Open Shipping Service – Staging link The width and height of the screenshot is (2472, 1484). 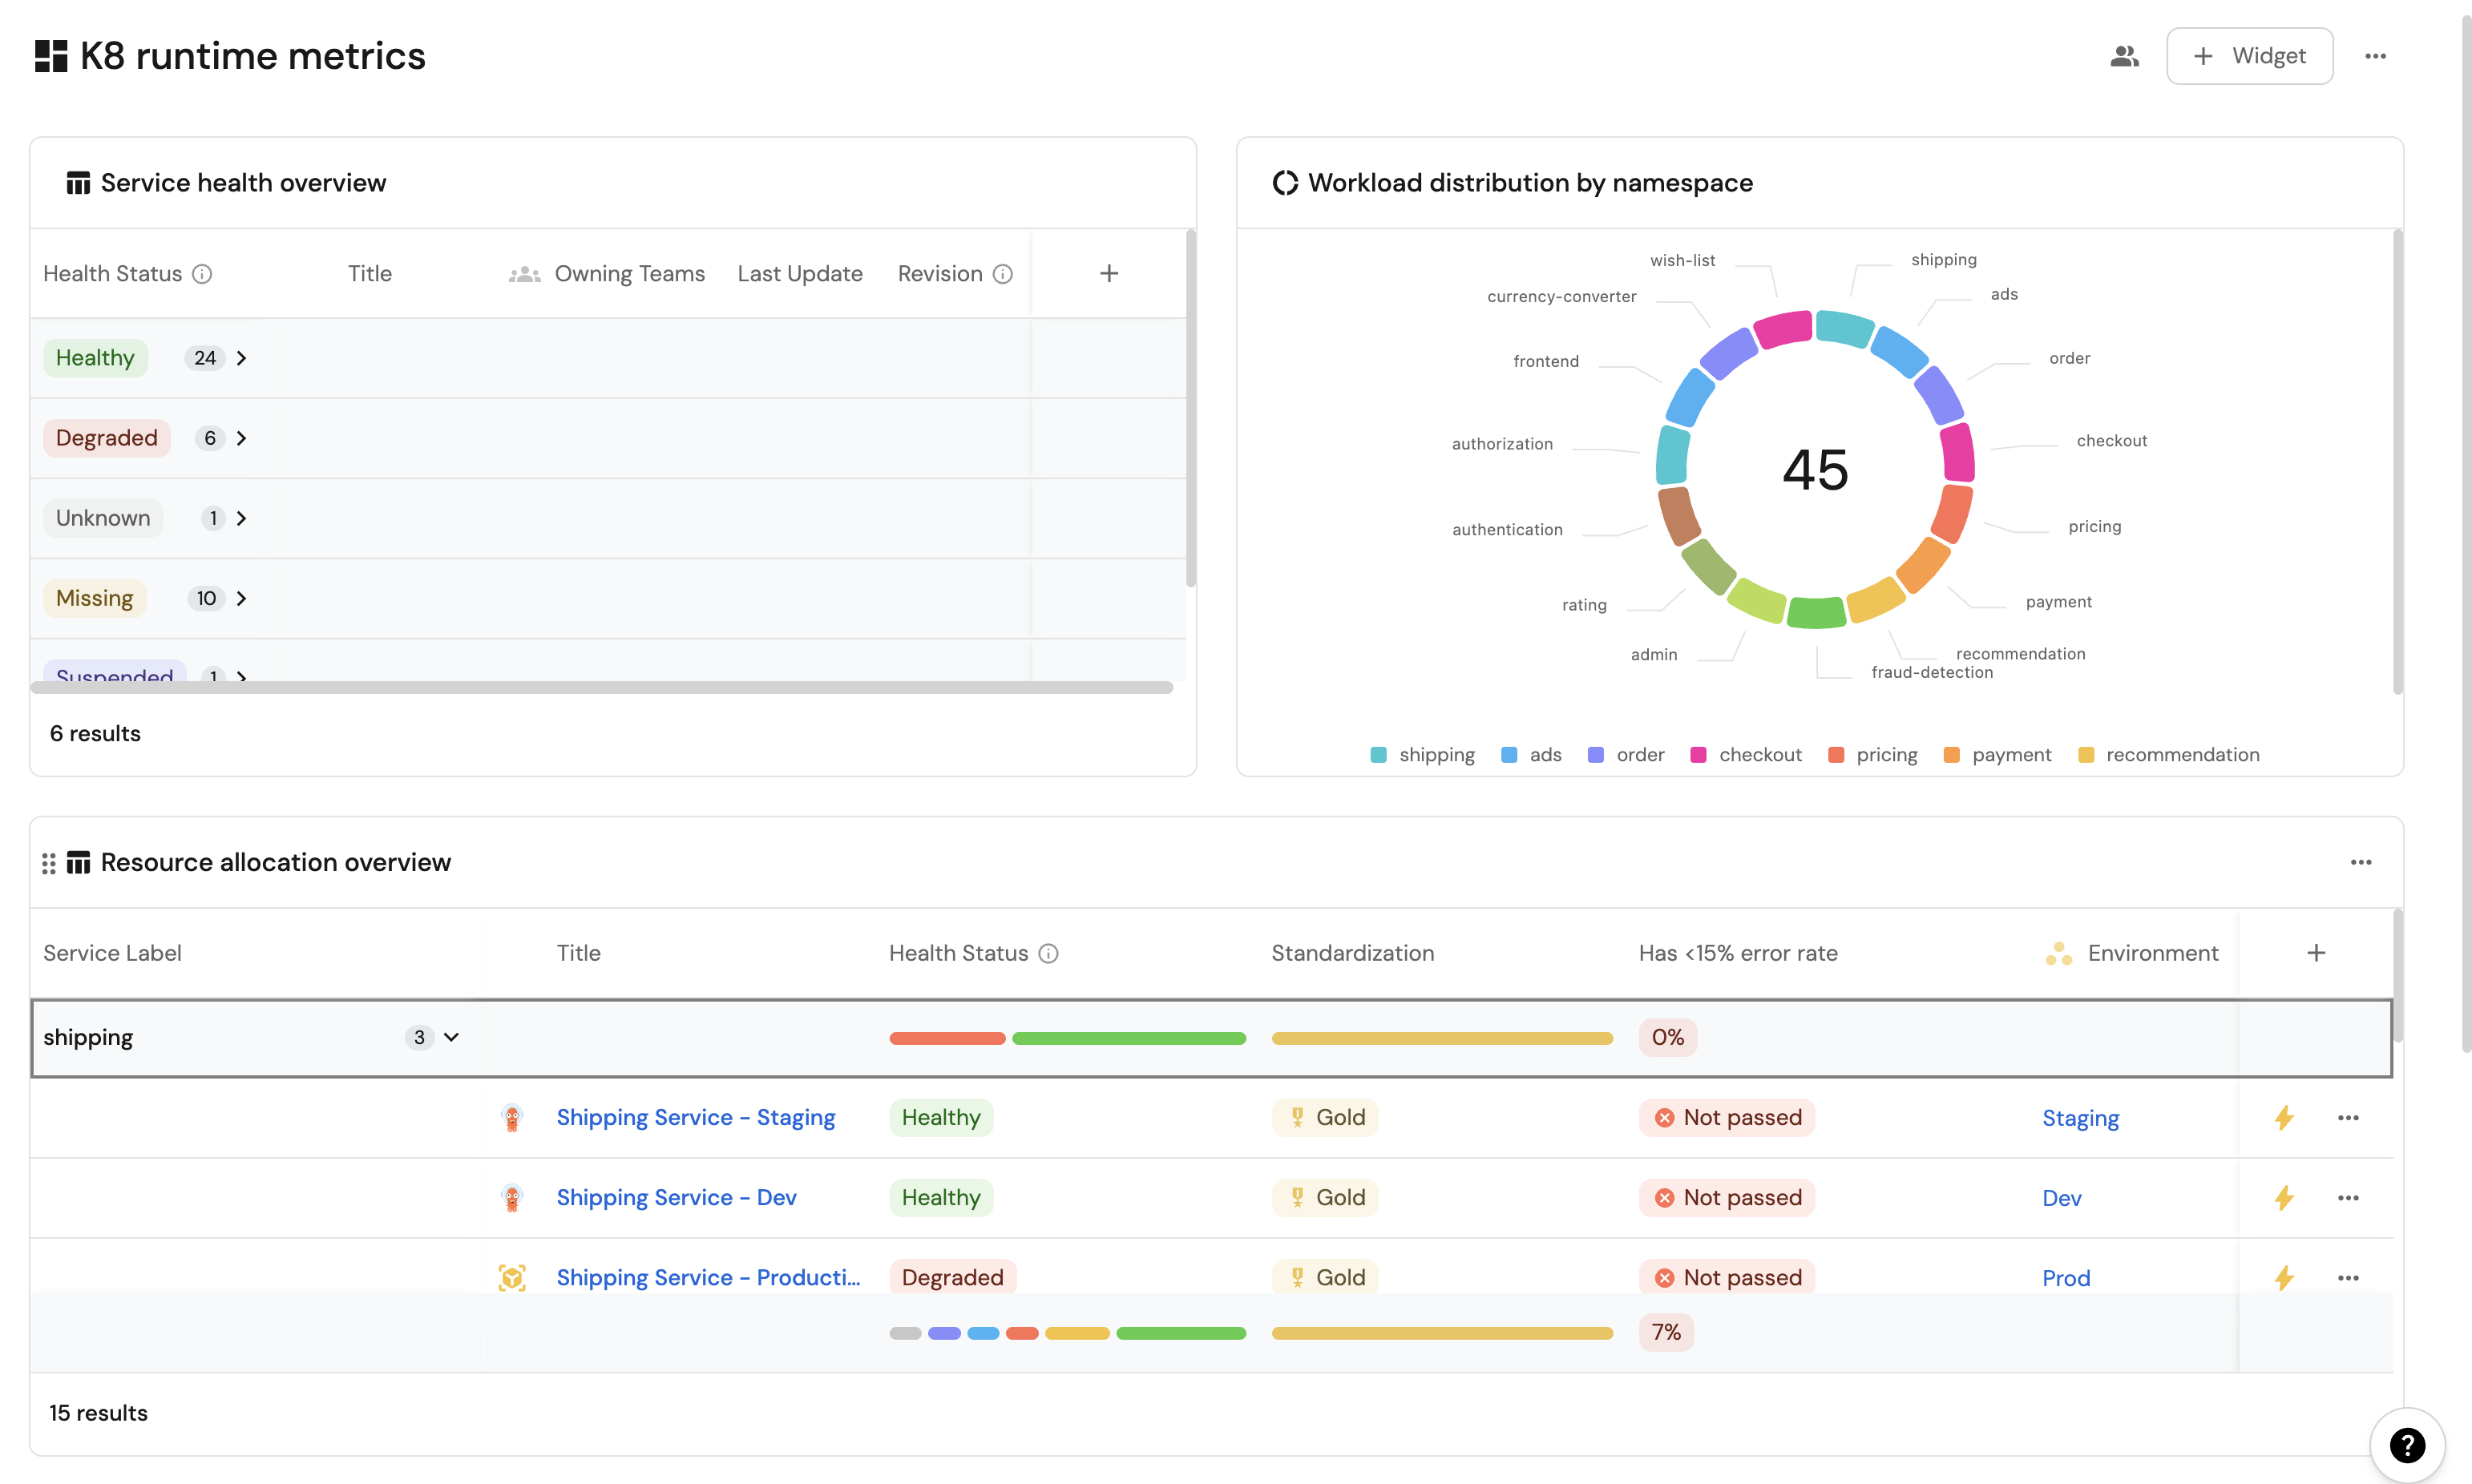coord(695,1117)
